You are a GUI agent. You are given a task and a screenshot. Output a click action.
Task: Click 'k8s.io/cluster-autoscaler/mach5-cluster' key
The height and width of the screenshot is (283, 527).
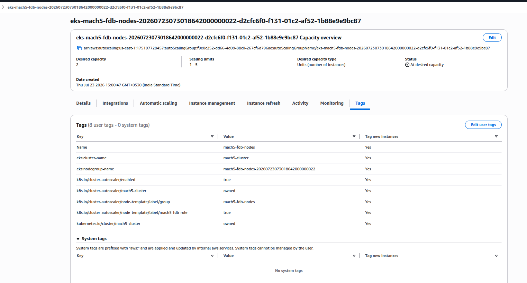[111, 191]
